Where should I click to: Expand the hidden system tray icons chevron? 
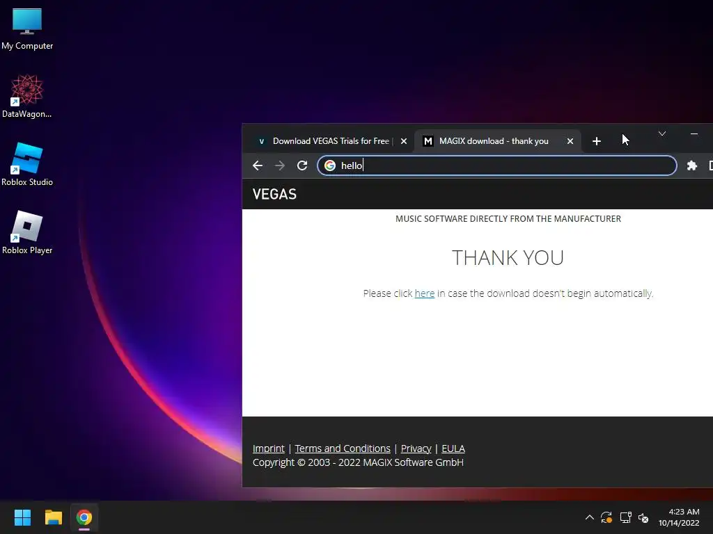[589, 517]
